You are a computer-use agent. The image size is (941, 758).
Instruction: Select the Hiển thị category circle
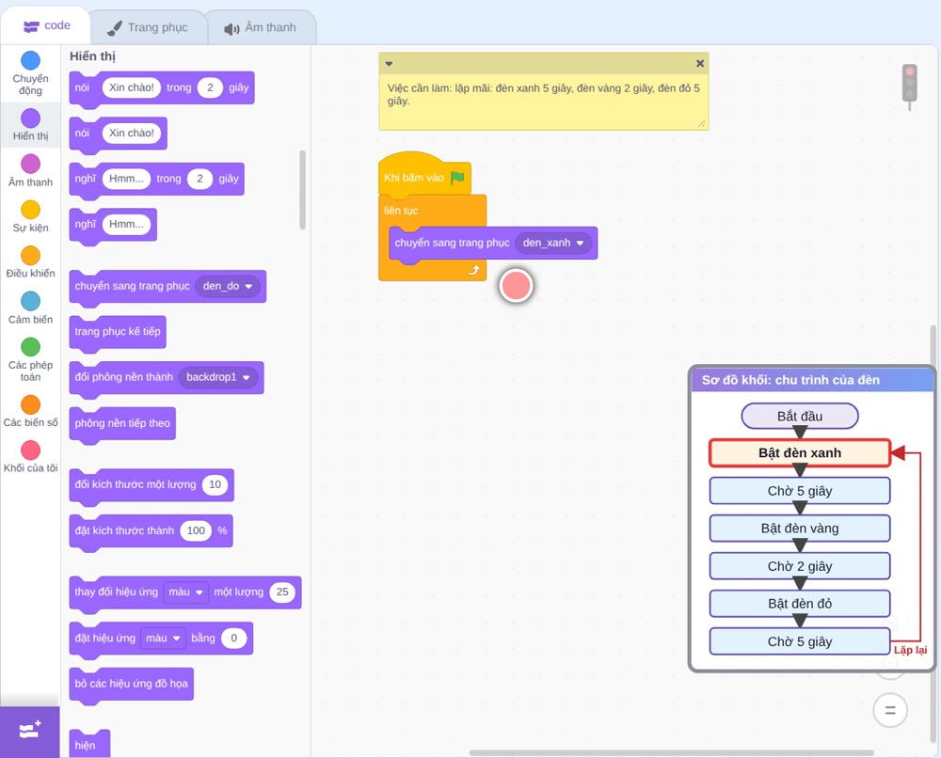[31, 118]
